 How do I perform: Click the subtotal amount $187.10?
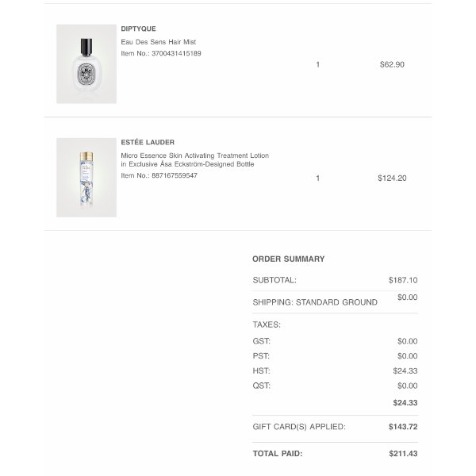tap(403, 280)
